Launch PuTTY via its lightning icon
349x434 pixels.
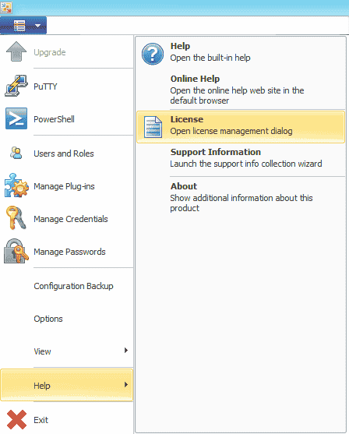coord(16,86)
